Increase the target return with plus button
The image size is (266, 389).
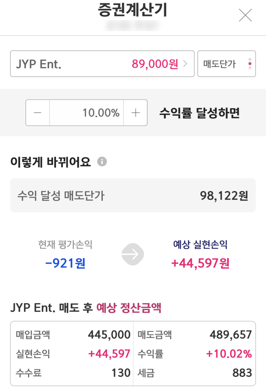[x=135, y=113]
